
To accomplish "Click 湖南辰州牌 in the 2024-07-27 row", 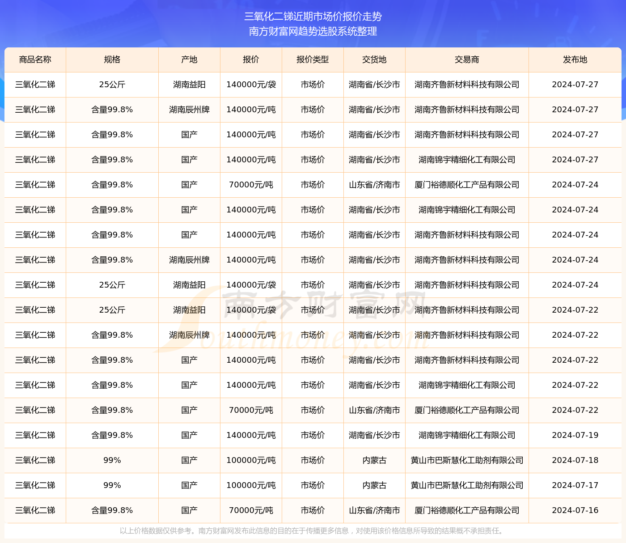I will [189, 110].
